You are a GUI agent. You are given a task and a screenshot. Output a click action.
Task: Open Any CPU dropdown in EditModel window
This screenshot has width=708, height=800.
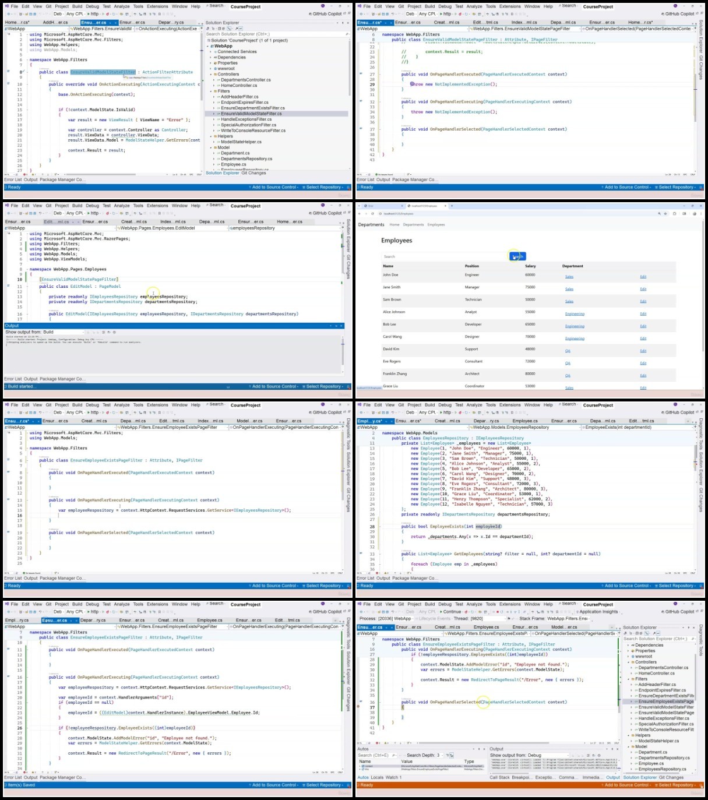tap(76, 213)
